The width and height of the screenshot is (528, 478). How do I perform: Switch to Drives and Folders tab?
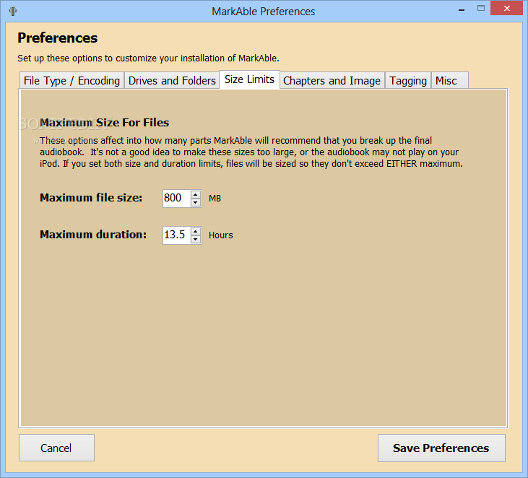(x=172, y=80)
